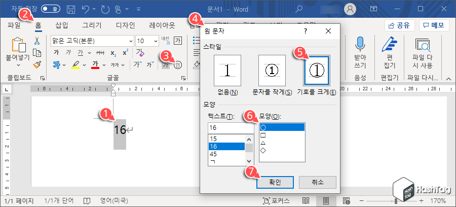
Task: Select 'None' enclose style
Action: [227, 70]
